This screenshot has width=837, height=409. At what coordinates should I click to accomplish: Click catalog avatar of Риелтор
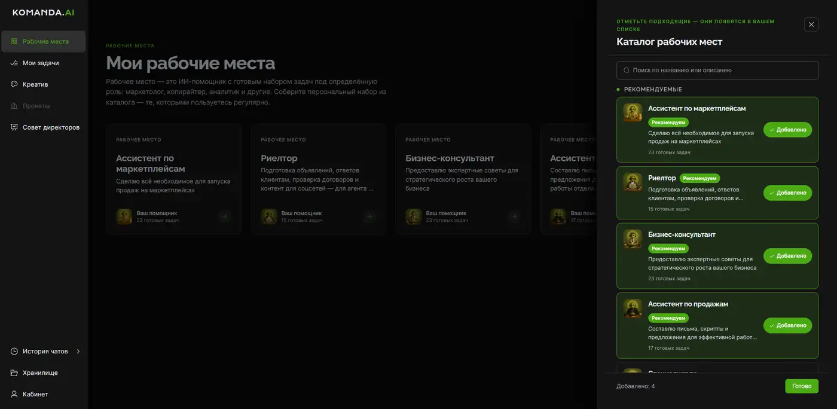[x=633, y=182]
